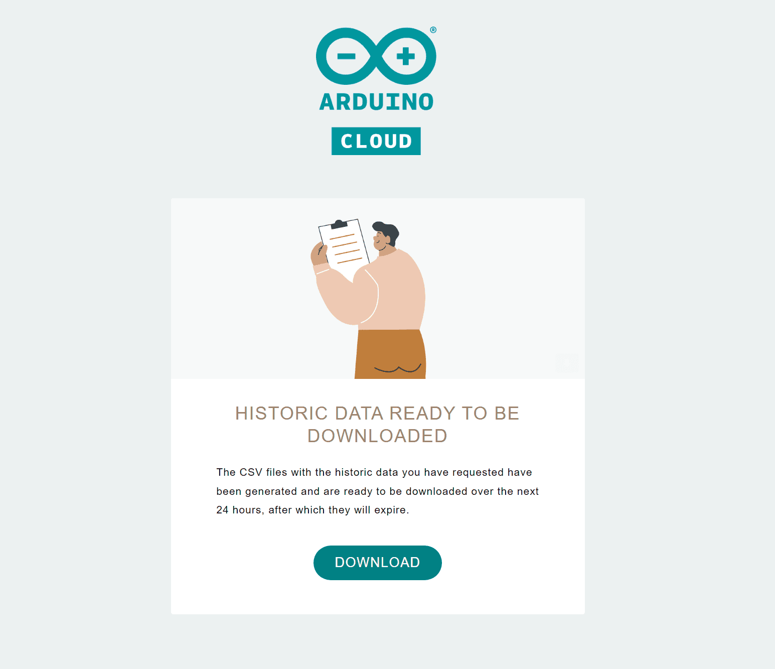Click the word "DOWNLOADED" in the heading

point(377,436)
